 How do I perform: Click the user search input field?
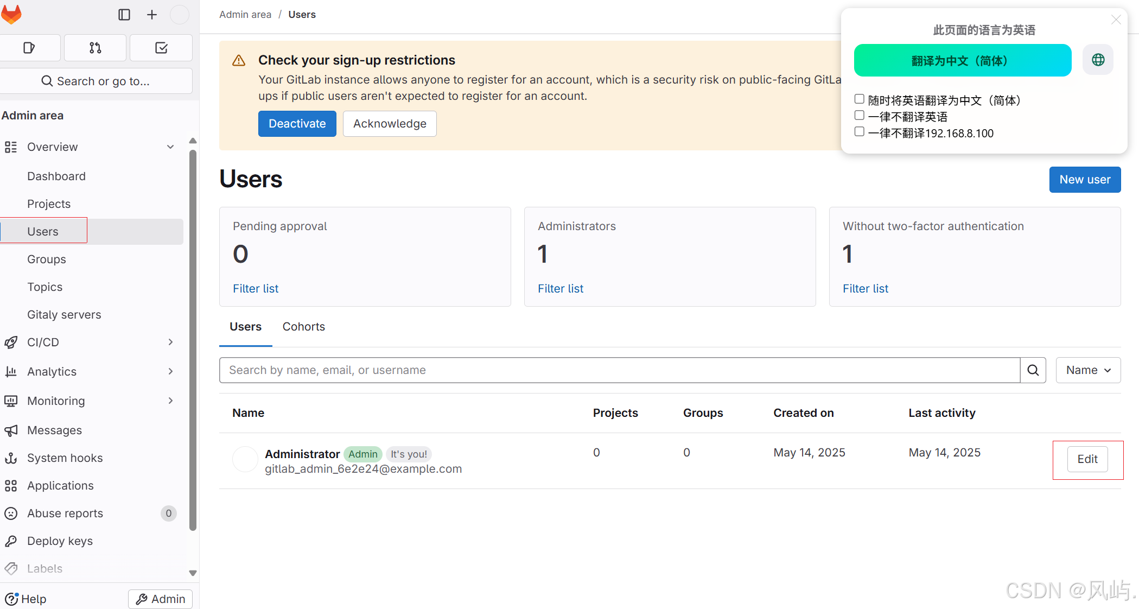click(x=619, y=370)
